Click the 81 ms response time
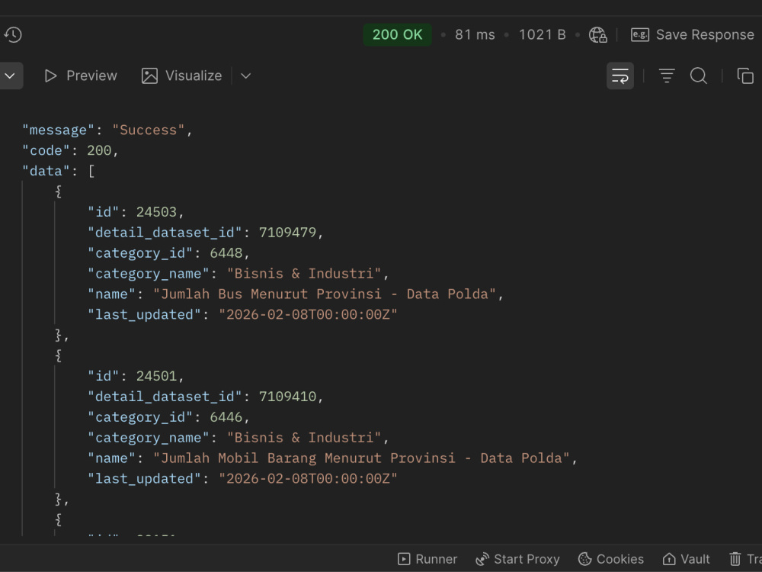762x572 pixels. click(x=475, y=34)
